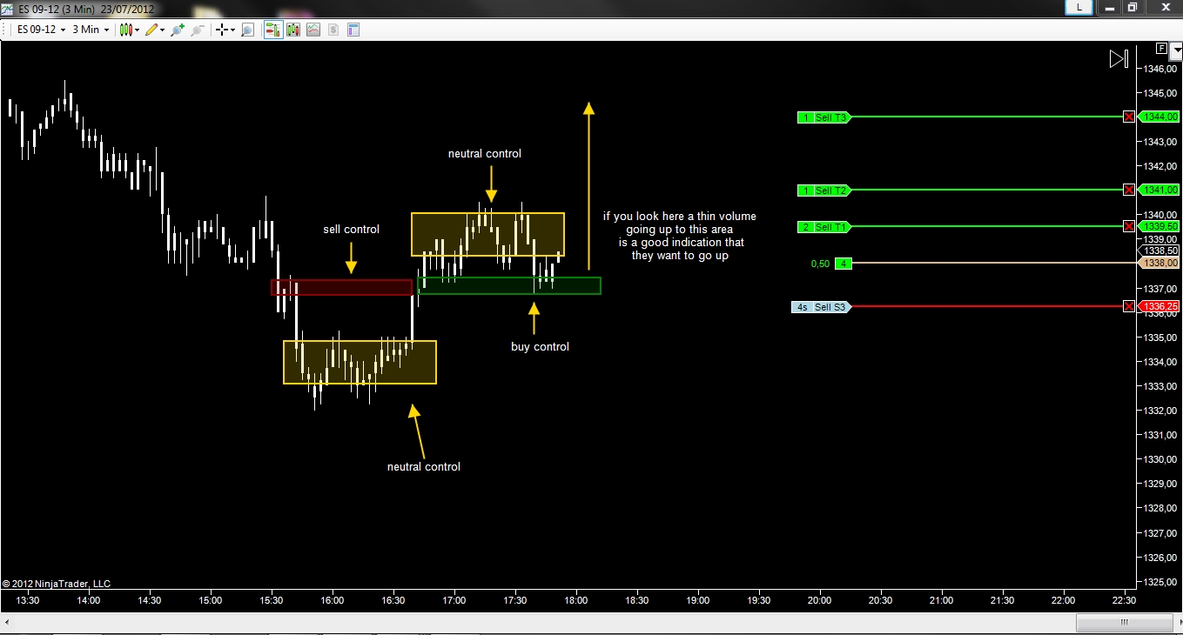Open the 3 Min interval dropdown
This screenshot has height=635, width=1183.
click(x=91, y=30)
